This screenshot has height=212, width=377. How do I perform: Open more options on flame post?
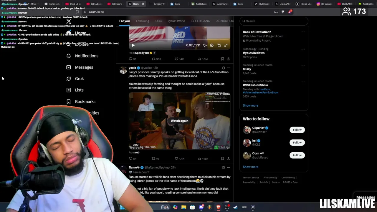coord(228,168)
